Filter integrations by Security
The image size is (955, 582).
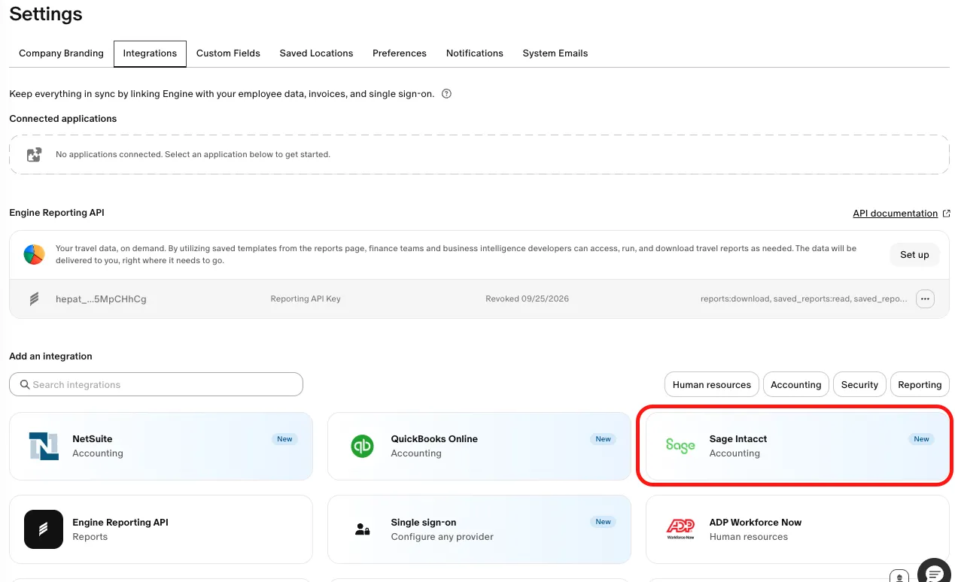[859, 384]
